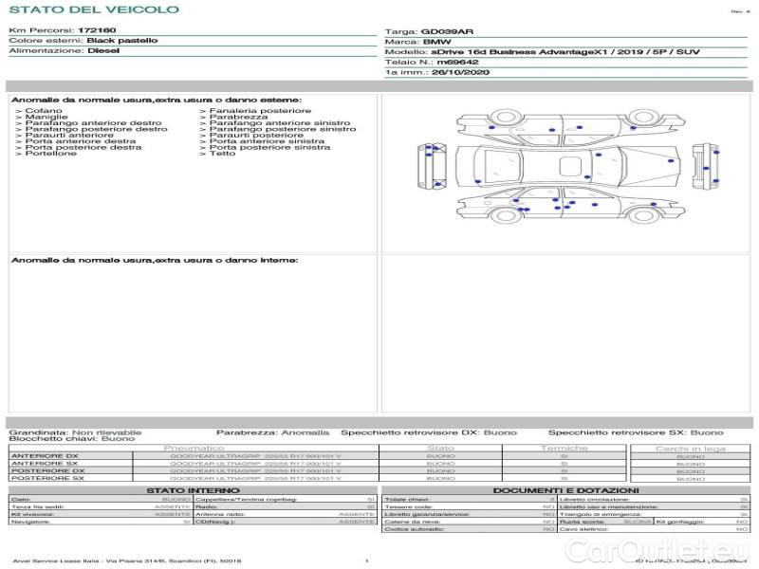Image resolution: width=759 pixels, height=569 pixels.
Task: Click Specchietto retrovisore SX: Buono
Action: pyautogui.click(x=636, y=432)
